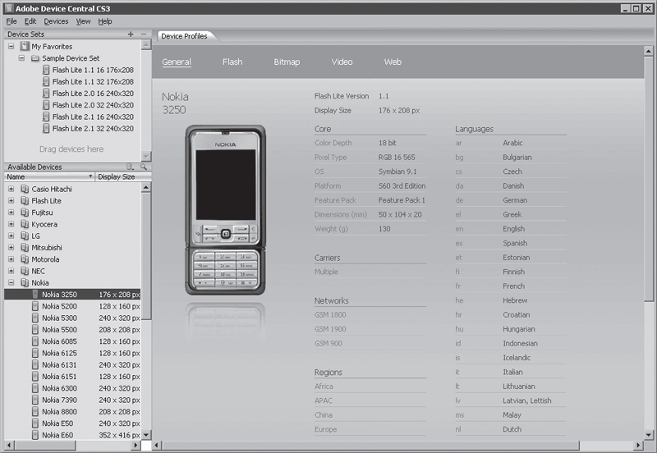Open the Devices menu

click(x=56, y=21)
